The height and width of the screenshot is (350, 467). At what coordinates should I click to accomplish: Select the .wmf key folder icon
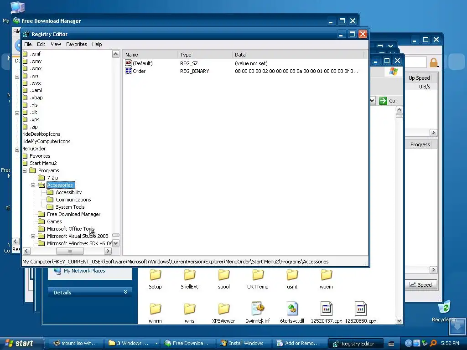25,54
